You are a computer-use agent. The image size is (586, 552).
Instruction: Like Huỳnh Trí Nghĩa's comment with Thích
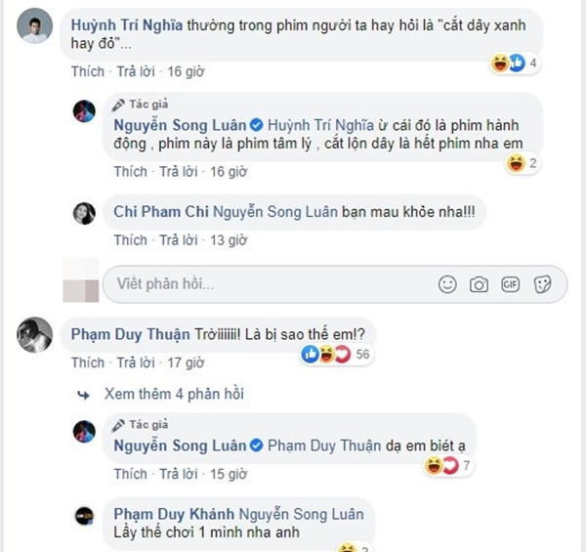coord(88,71)
